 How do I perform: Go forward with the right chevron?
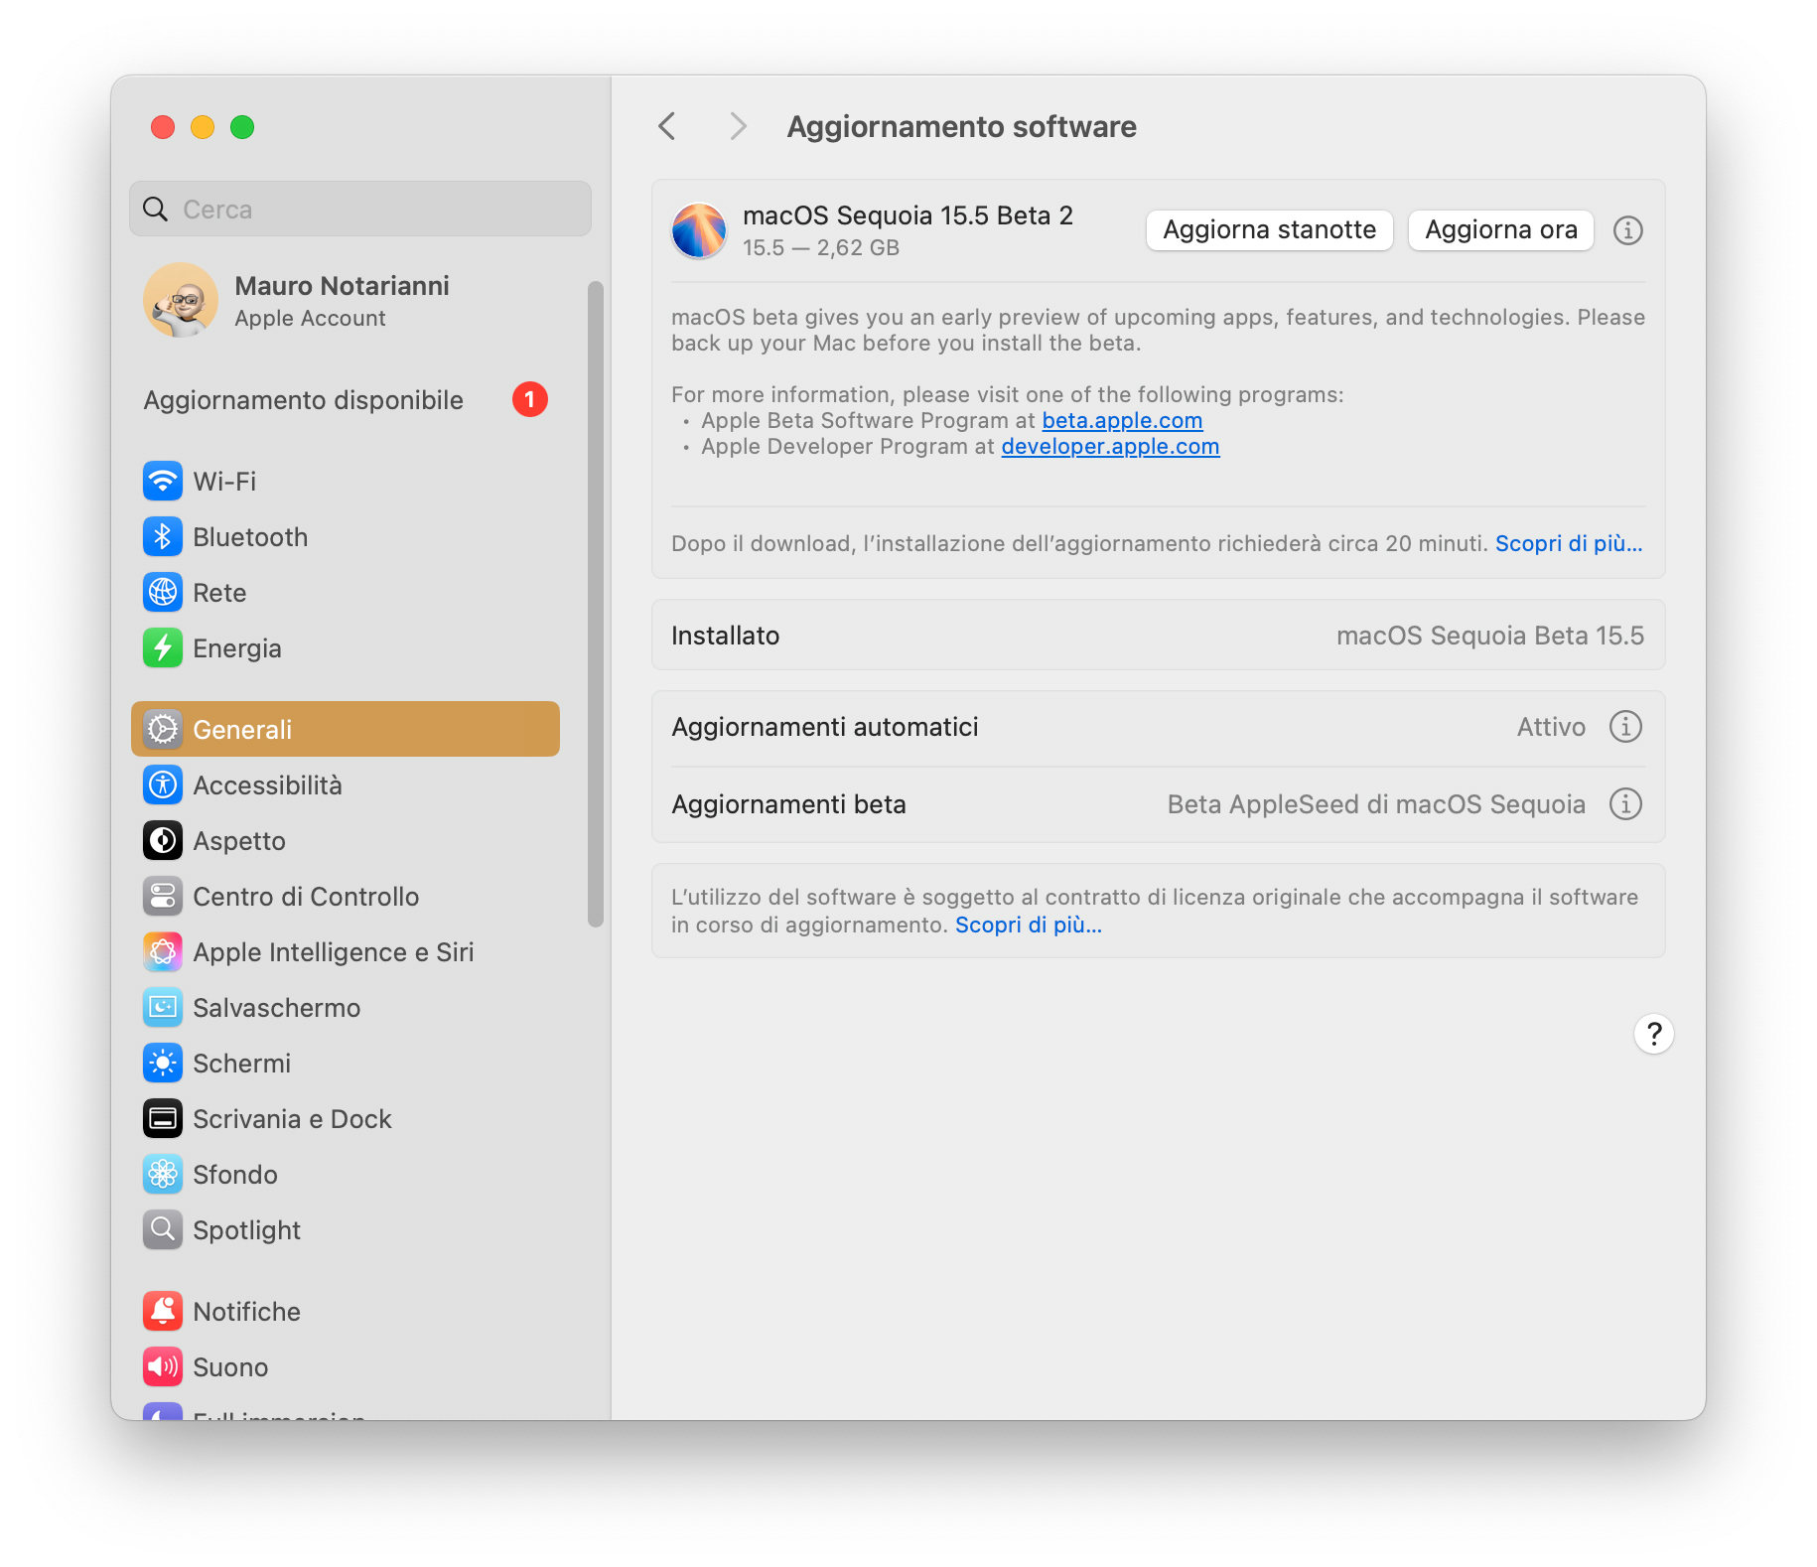737,127
